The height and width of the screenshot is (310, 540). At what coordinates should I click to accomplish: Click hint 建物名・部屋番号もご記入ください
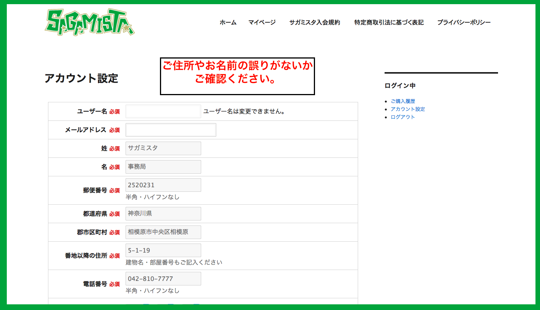[x=174, y=262]
